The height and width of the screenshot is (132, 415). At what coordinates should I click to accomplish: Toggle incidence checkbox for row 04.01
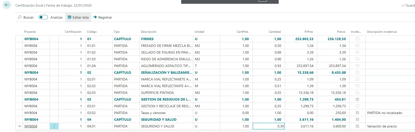coord(357,126)
